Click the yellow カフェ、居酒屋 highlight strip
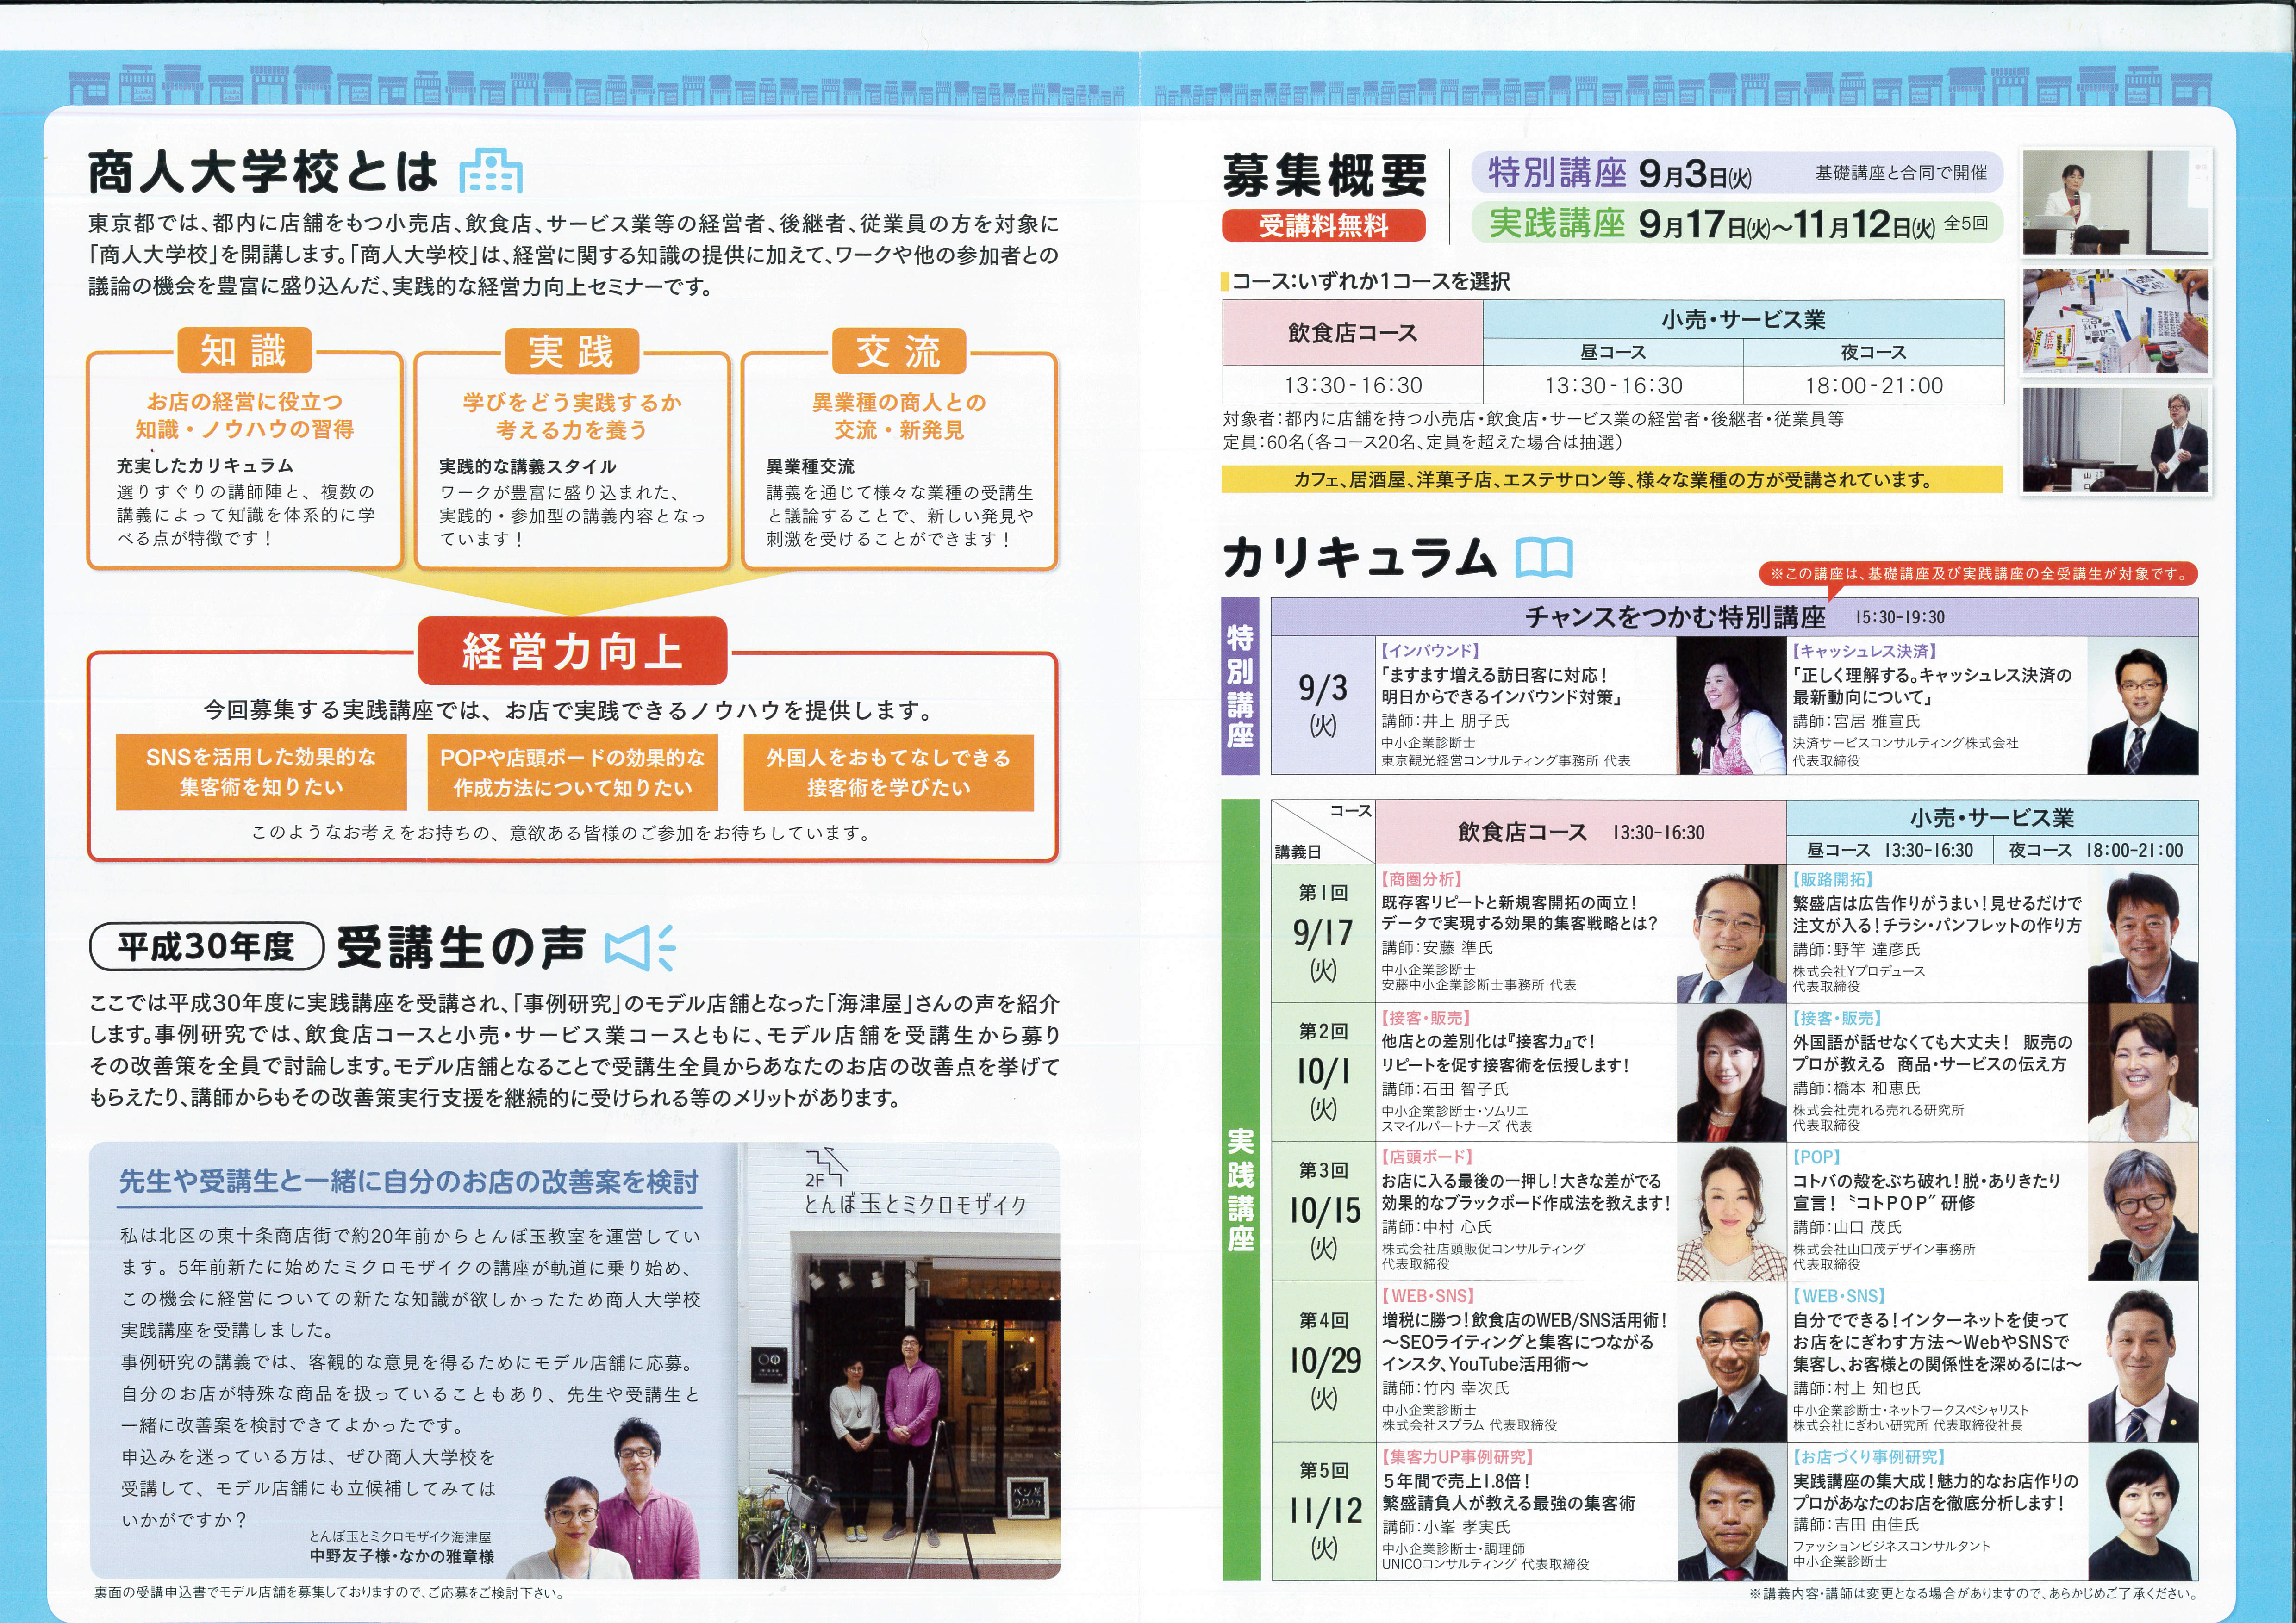This screenshot has height=1623, width=2296. tap(1612, 480)
